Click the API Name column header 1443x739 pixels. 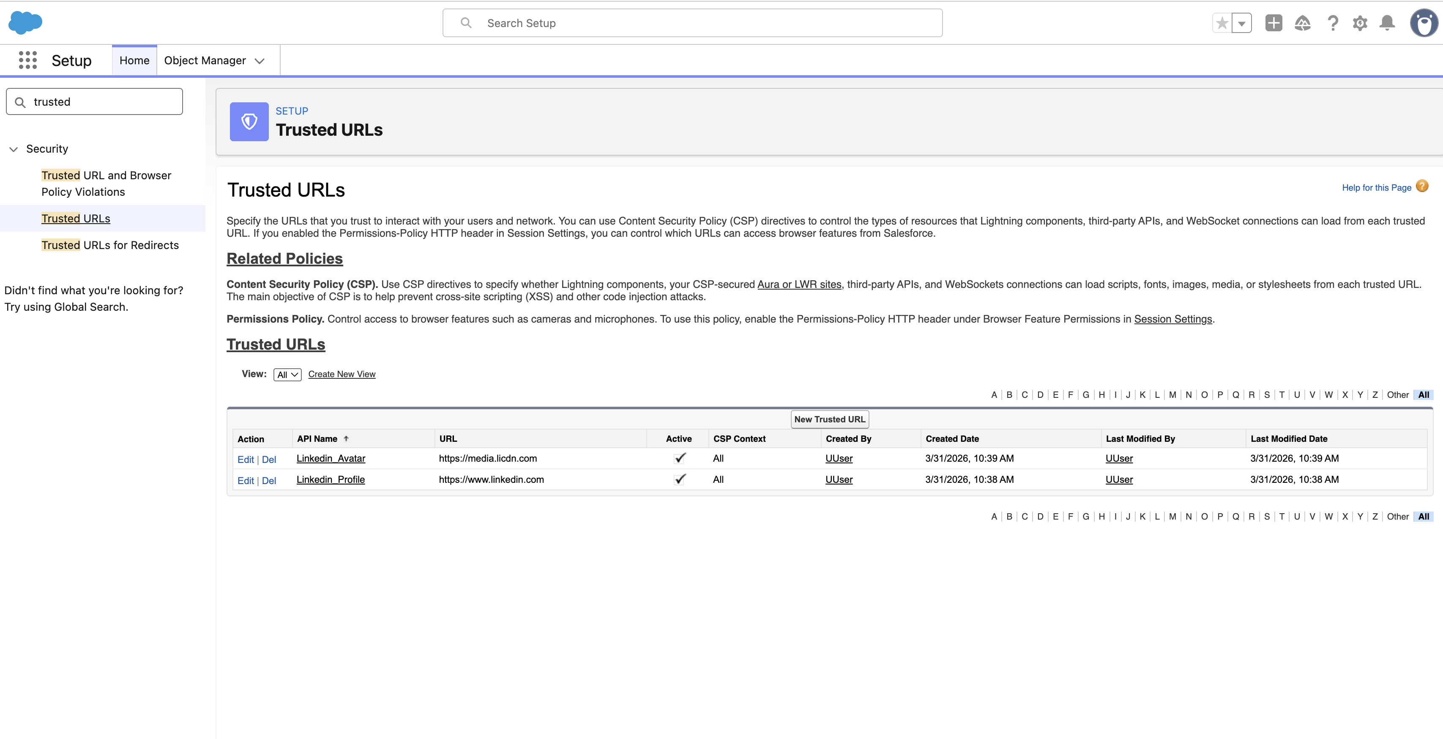click(317, 439)
